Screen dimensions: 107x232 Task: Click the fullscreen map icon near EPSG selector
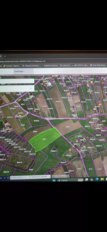(x=8, y=178)
